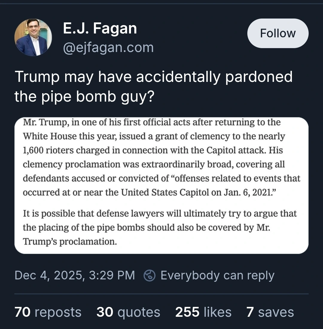This screenshot has width=323, height=329.
Task: Open the Dec 4, 2025 timestamp
Action: click(74, 275)
